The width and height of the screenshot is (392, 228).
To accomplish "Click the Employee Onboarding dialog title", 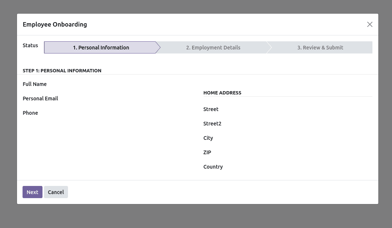I will (x=55, y=24).
